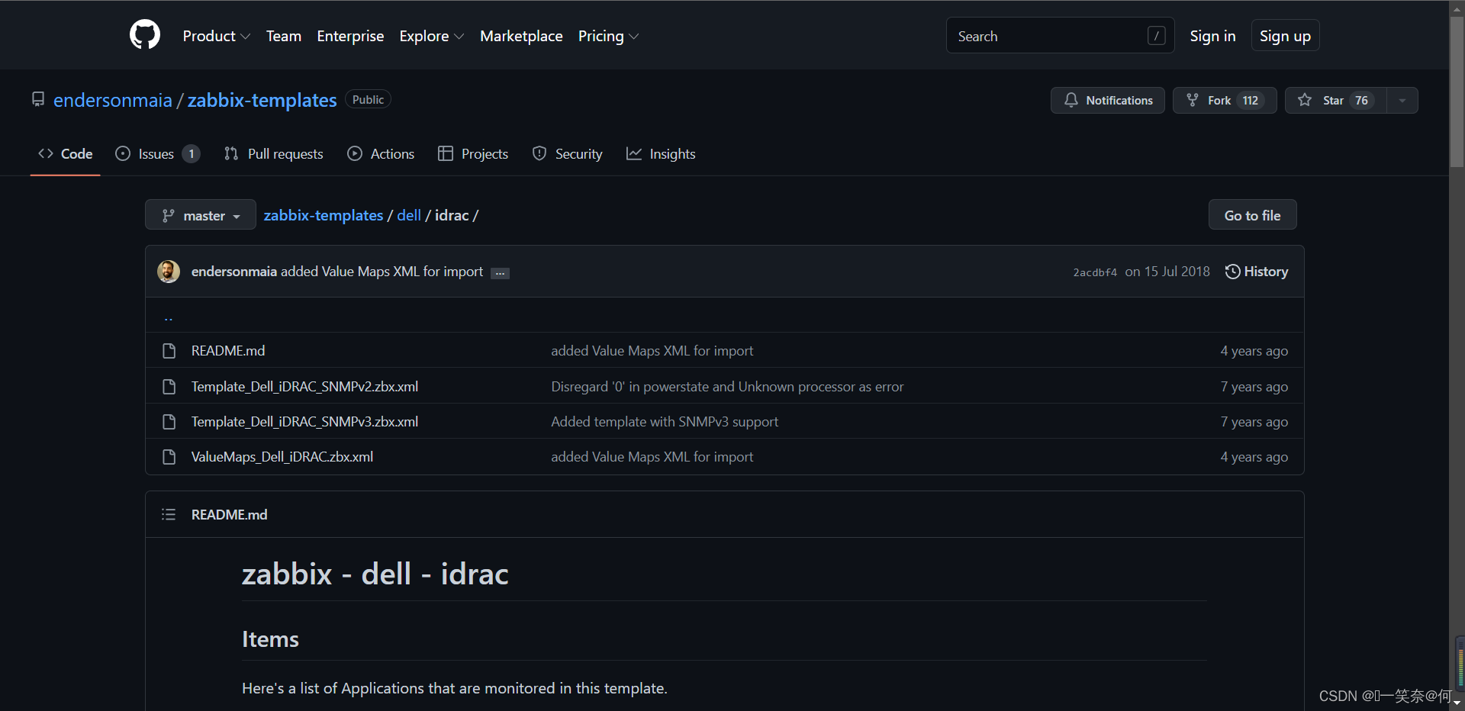Image resolution: width=1465 pixels, height=711 pixels.
Task: Click the Public badge label
Action: tap(368, 99)
